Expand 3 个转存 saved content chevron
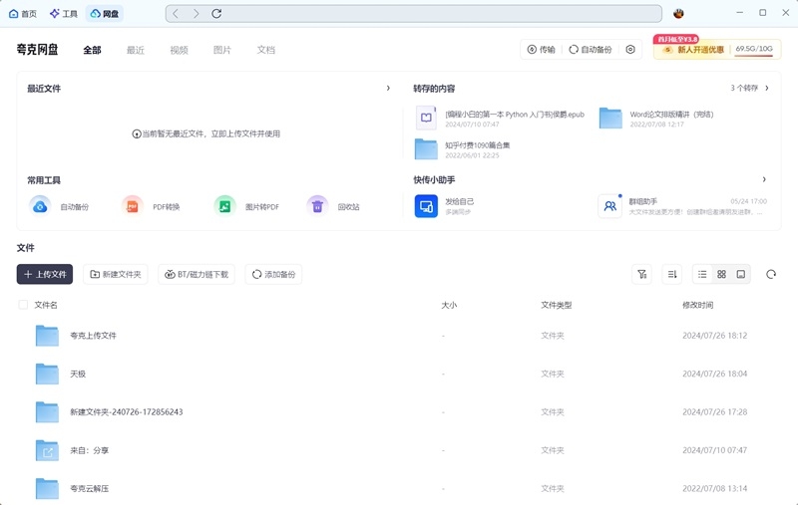Screen dimensions: 798x505 tap(767, 88)
